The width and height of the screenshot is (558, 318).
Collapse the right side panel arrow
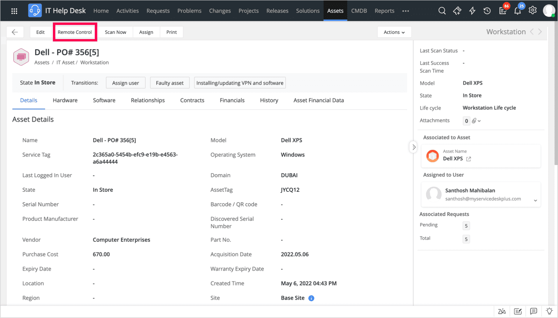[414, 147]
